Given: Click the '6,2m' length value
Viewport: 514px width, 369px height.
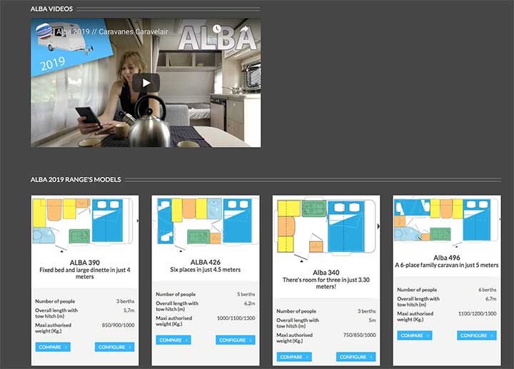Looking at the screenshot, I should (x=249, y=303).
